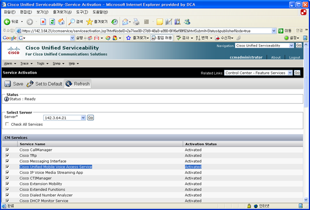
Task: Open the Trace dropdown menu
Action: coord(26,63)
